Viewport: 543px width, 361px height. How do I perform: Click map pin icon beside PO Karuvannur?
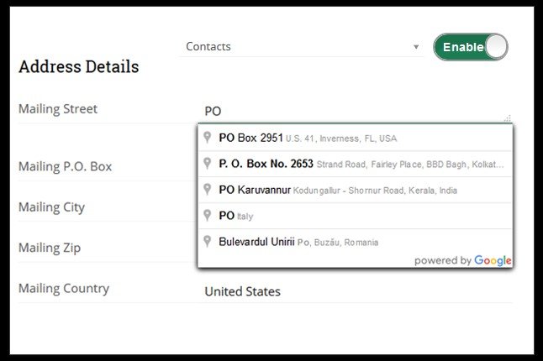tap(207, 189)
